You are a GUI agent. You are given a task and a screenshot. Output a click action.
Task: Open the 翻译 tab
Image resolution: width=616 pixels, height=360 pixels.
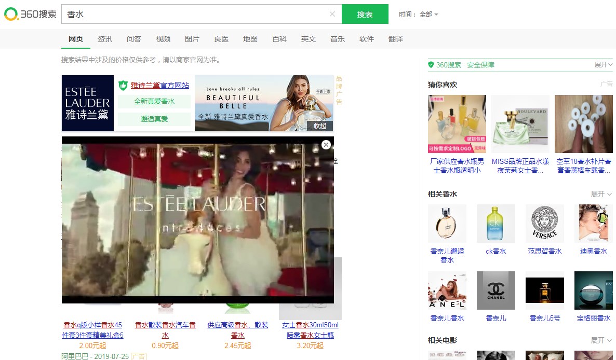pos(396,39)
